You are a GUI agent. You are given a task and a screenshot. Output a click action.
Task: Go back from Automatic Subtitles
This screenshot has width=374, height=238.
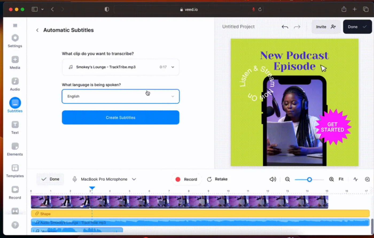(x=37, y=30)
